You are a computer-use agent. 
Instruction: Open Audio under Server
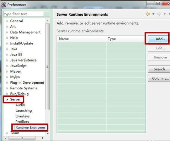(x=20, y=105)
